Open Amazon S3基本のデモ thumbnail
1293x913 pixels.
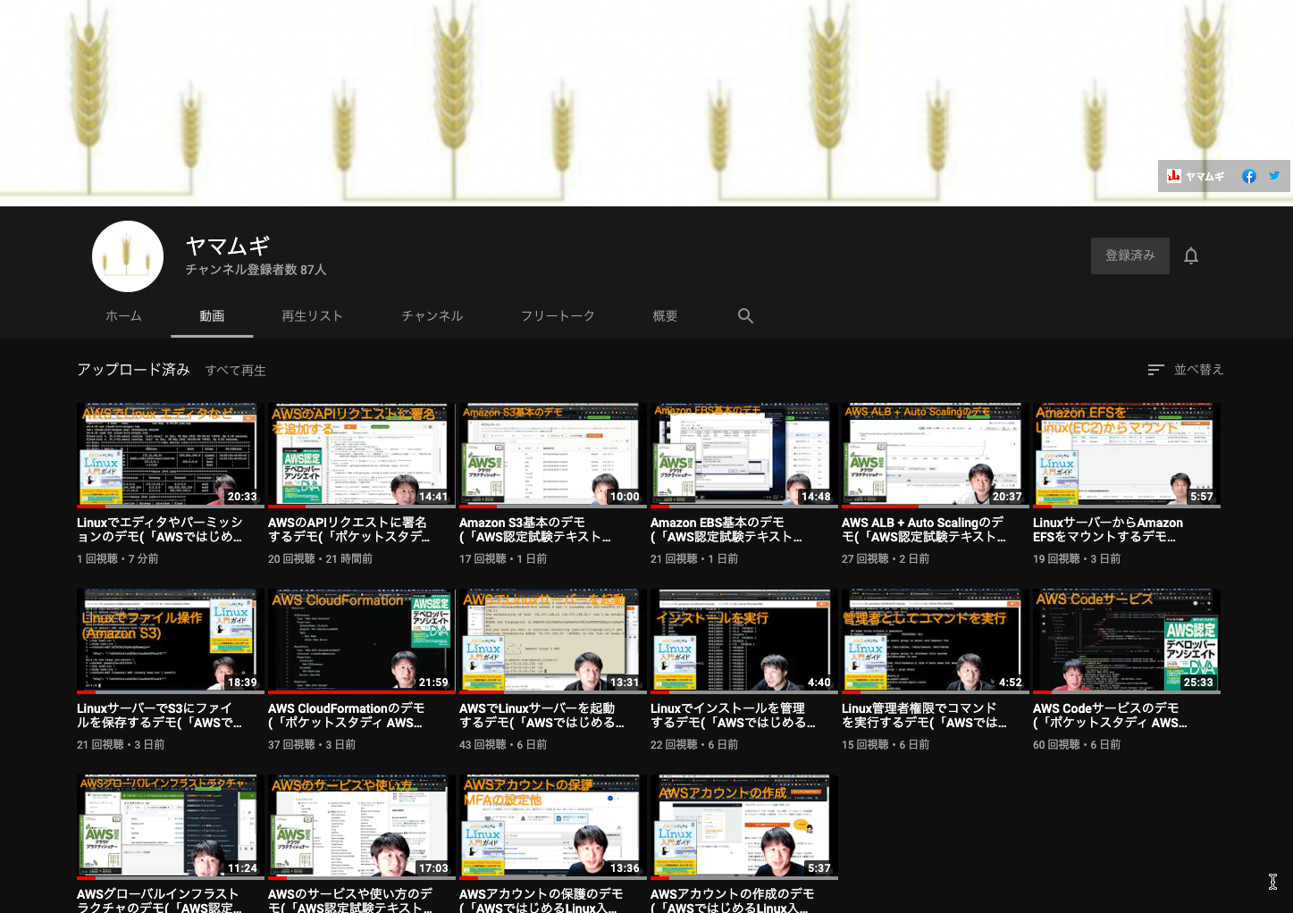coord(551,455)
